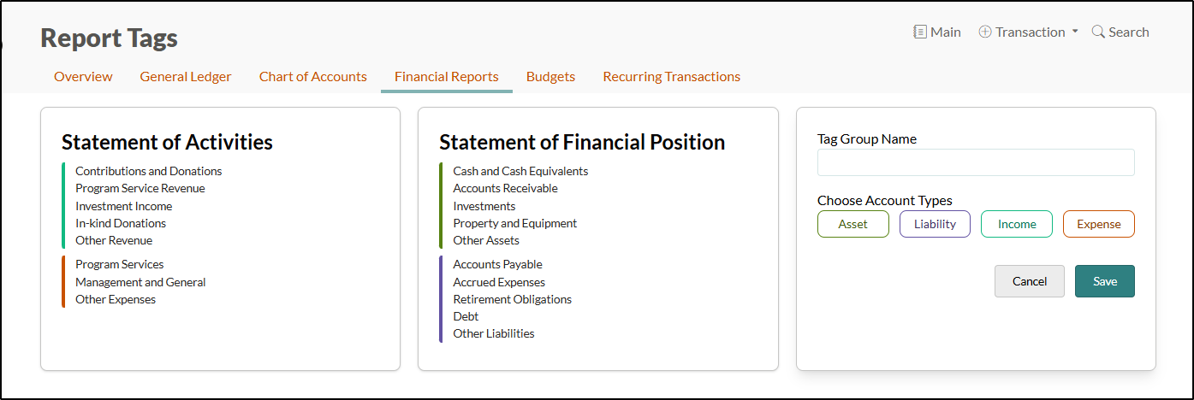Enable the Expense account type
This screenshot has width=1194, height=400.
coord(1098,224)
